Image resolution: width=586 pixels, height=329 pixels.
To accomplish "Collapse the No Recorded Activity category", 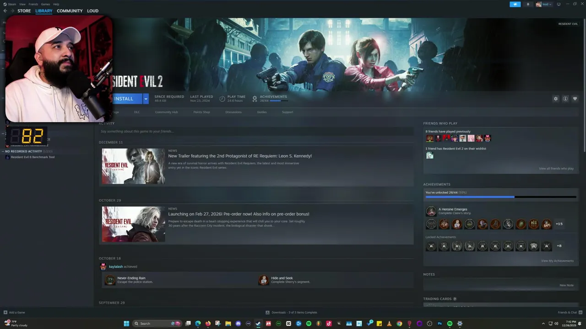I will (x=3, y=151).
